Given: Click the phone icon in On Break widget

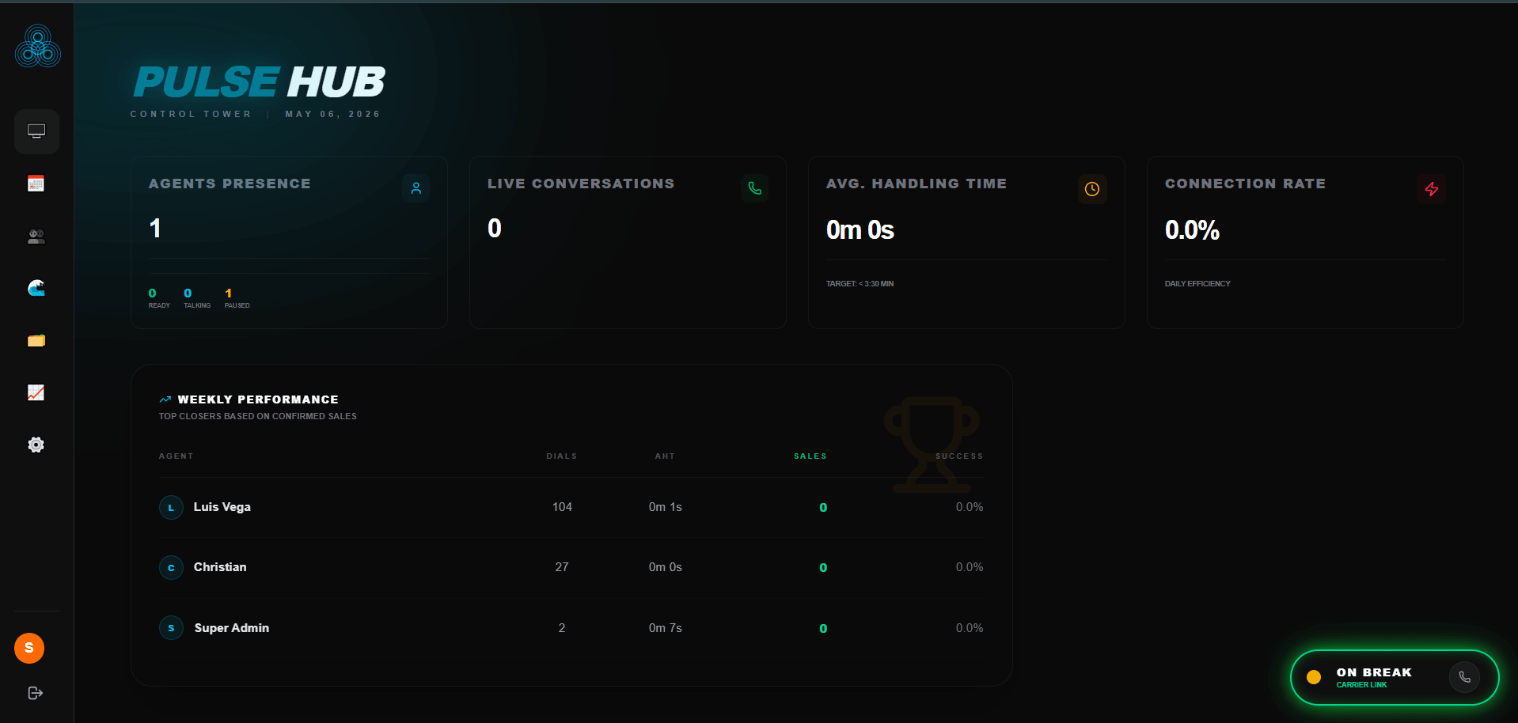Looking at the screenshot, I should [x=1465, y=677].
